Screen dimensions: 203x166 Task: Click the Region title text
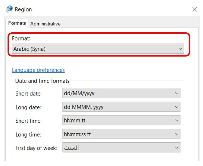tap(23, 9)
